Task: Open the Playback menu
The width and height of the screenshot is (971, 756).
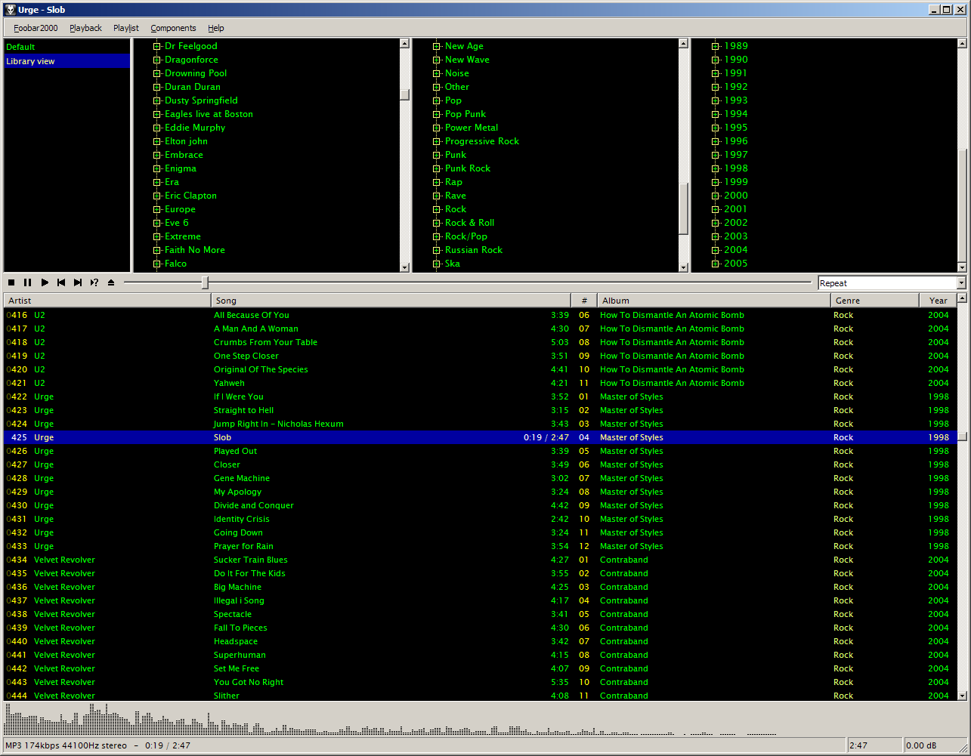Action: 85,28
